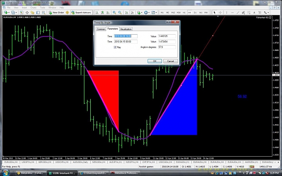Expand the Templates dropdown arrow
Screen dimensions: 282x176
coord(156,13)
